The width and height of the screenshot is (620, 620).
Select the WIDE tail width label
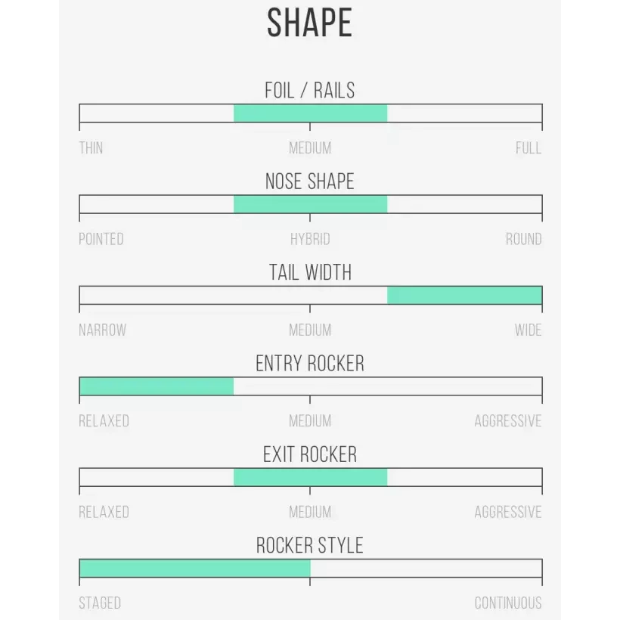coord(528,330)
